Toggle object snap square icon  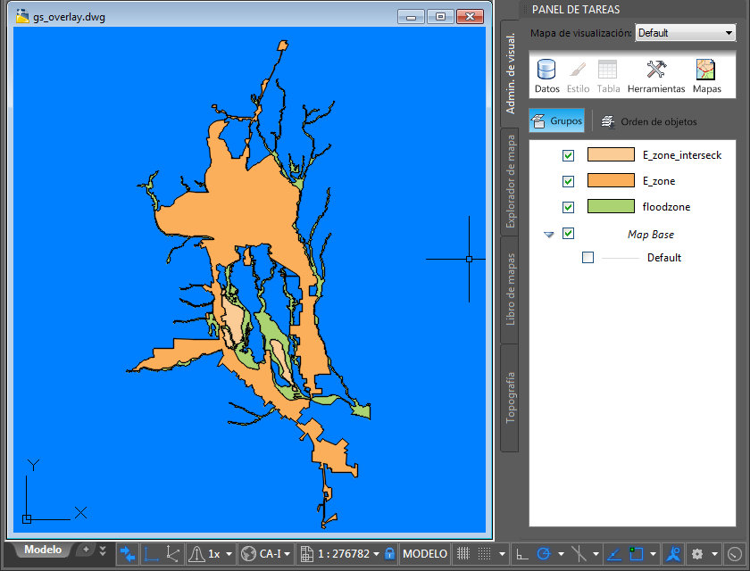[x=636, y=554]
